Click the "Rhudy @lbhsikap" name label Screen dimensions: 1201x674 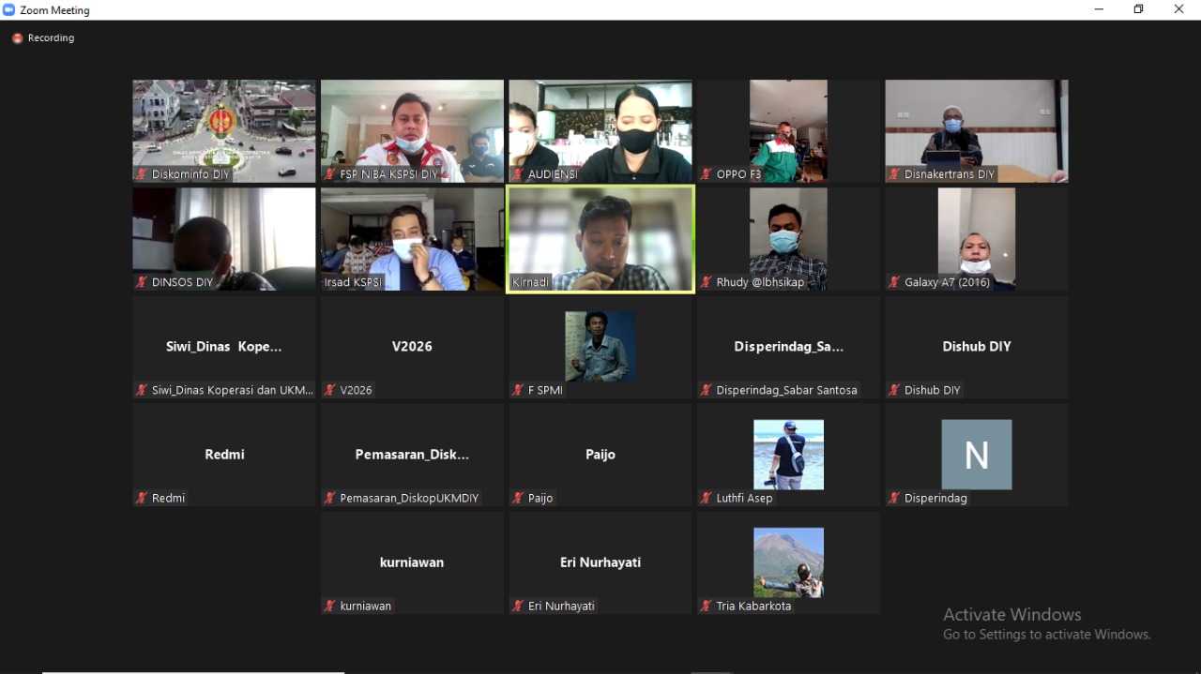pyautogui.click(x=760, y=282)
